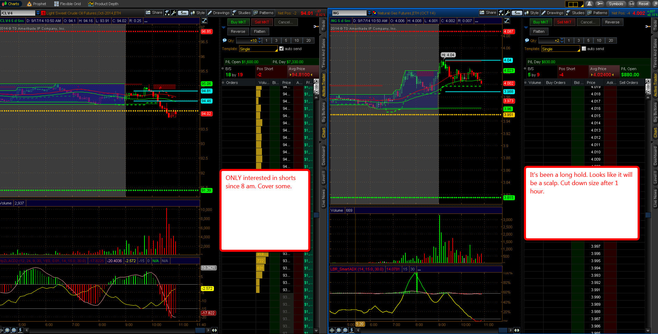Open Patterns on the crude oil chart

click(264, 13)
